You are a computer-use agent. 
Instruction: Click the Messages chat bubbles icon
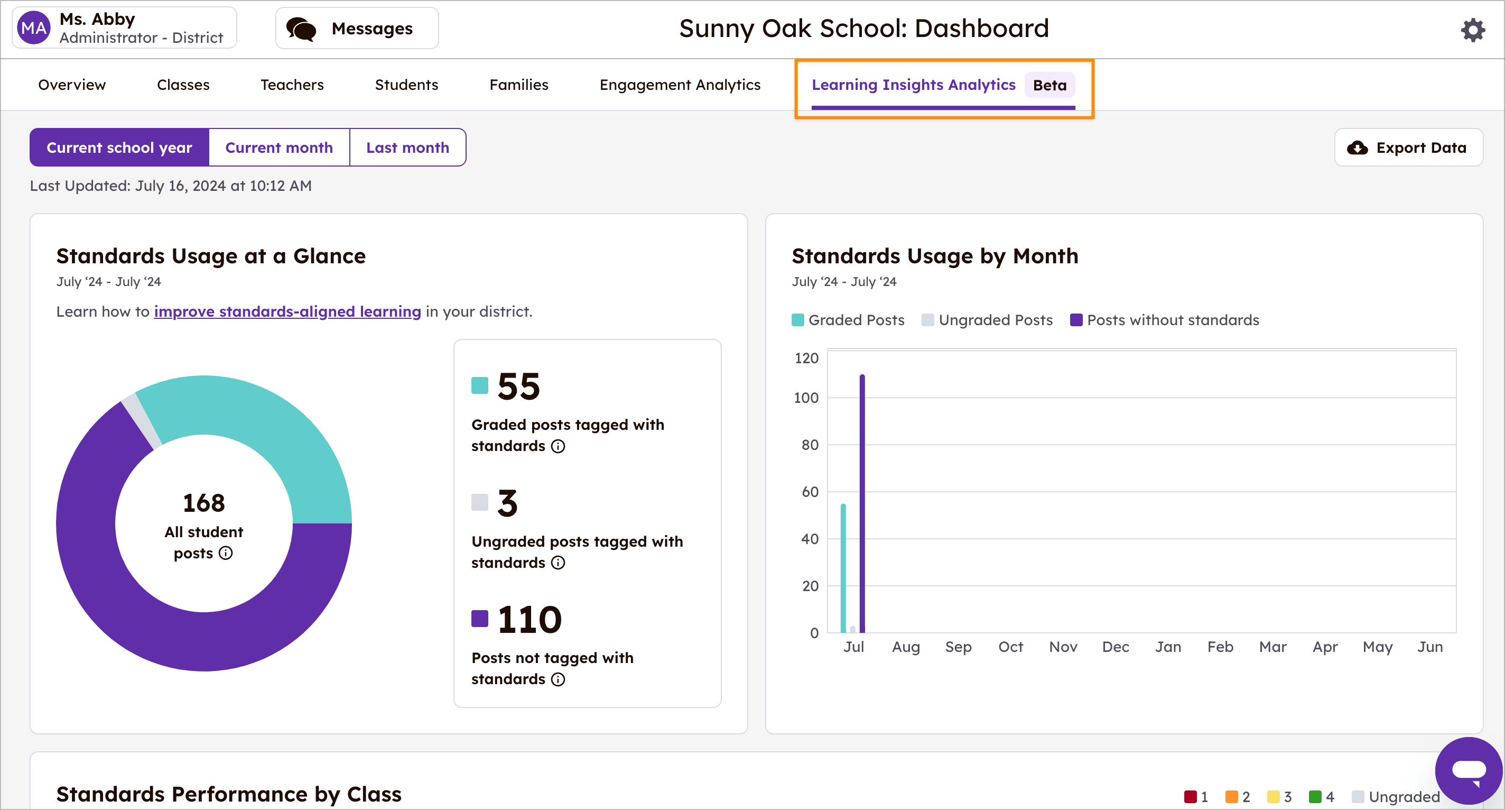(x=301, y=29)
